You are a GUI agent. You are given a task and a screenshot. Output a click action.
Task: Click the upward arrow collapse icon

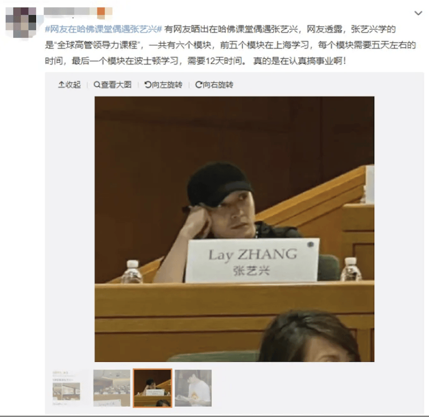[62, 85]
